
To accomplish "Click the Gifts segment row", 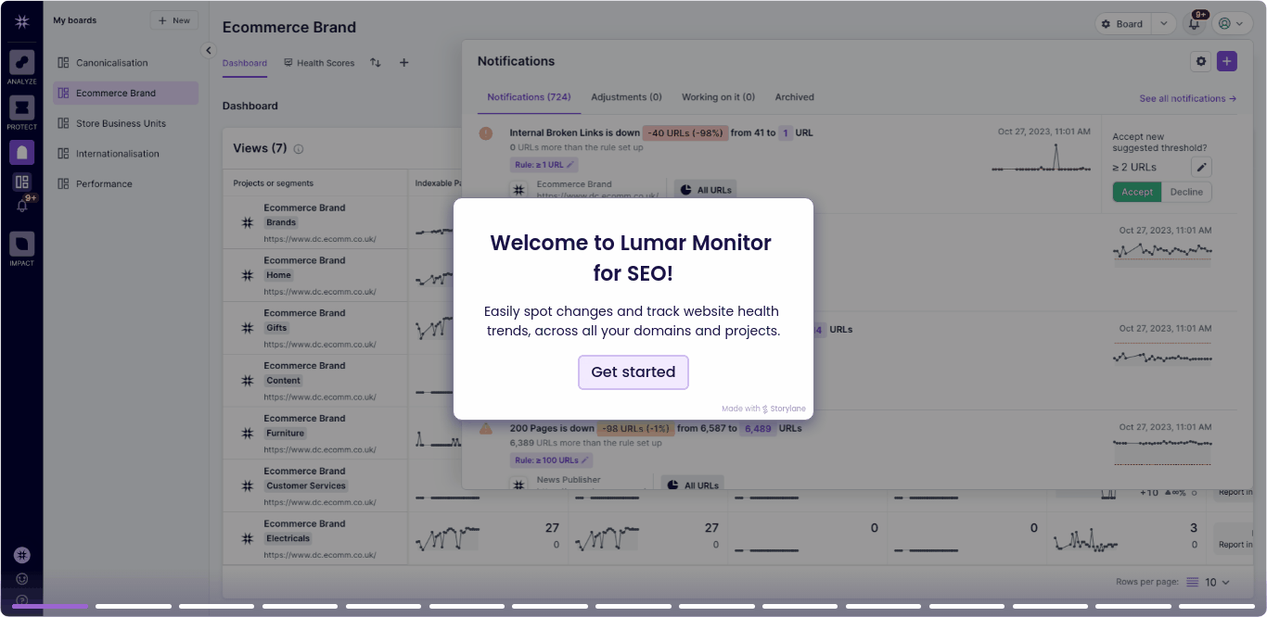I will tap(315, 328).
